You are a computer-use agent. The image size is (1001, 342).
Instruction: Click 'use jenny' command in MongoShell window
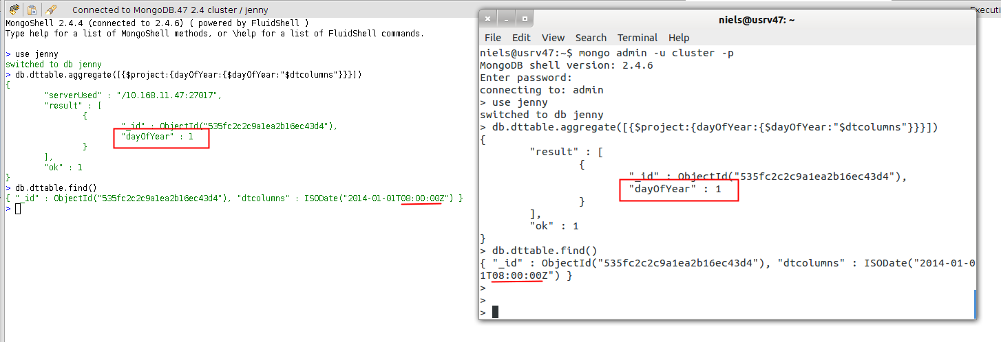(x=36, y=54)
